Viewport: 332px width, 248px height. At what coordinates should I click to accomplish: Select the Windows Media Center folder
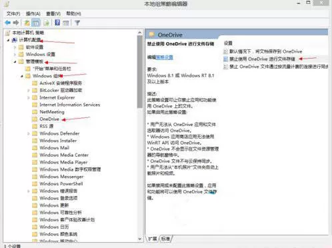[x=64, y=155]
